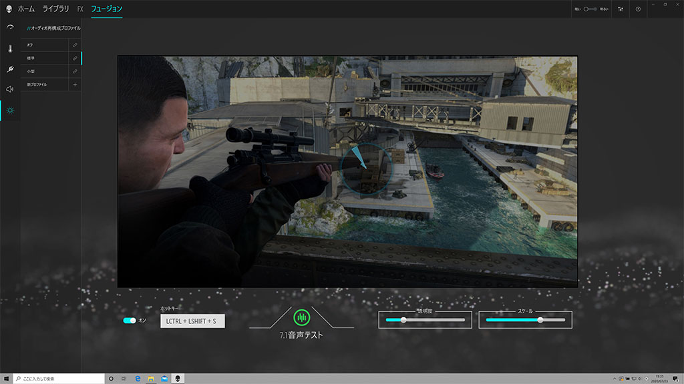This screenshot has height=384, width=684.
Task: Click the link icon beside 小型 profile
Action: pyautogui.click(x=75, y=71)
